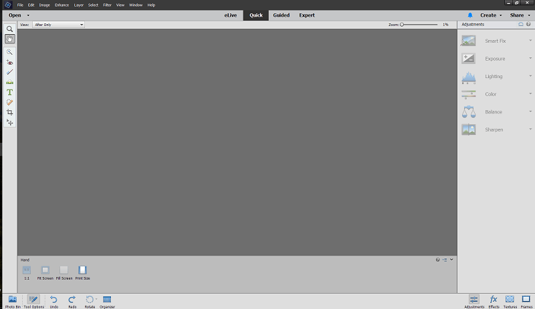The height and width of the screenshot is (309, 535).
Task: Open the Create dropdown
Action: [491, 15]
